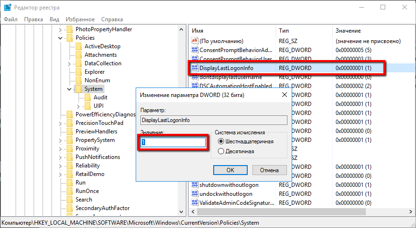Click the ActiveDesktop folder icon

pos(79,46)
